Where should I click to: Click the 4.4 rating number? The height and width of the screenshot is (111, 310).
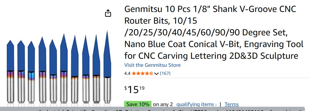(x=127, y=73)
